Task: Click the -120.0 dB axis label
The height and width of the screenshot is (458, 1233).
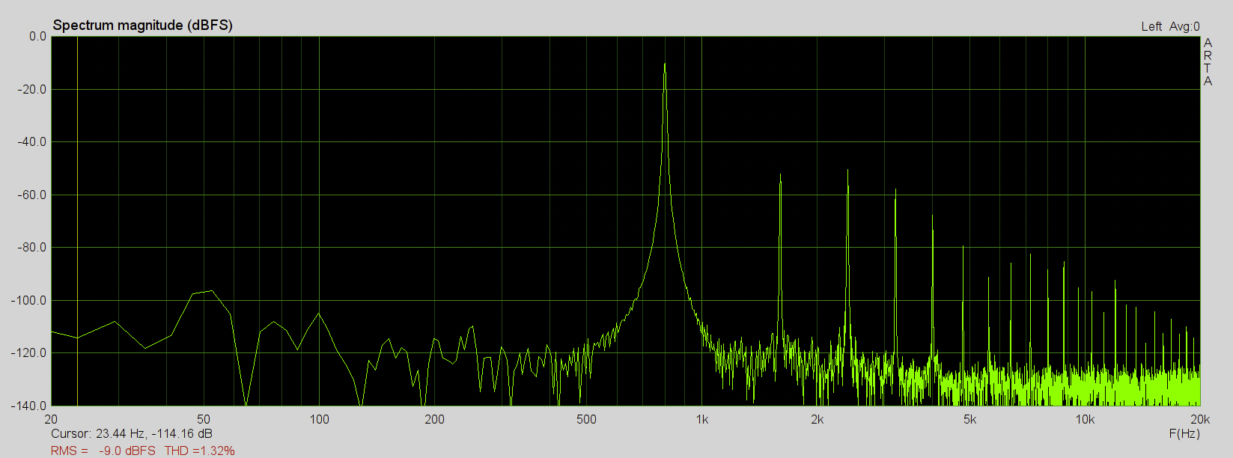Action: 29,352
